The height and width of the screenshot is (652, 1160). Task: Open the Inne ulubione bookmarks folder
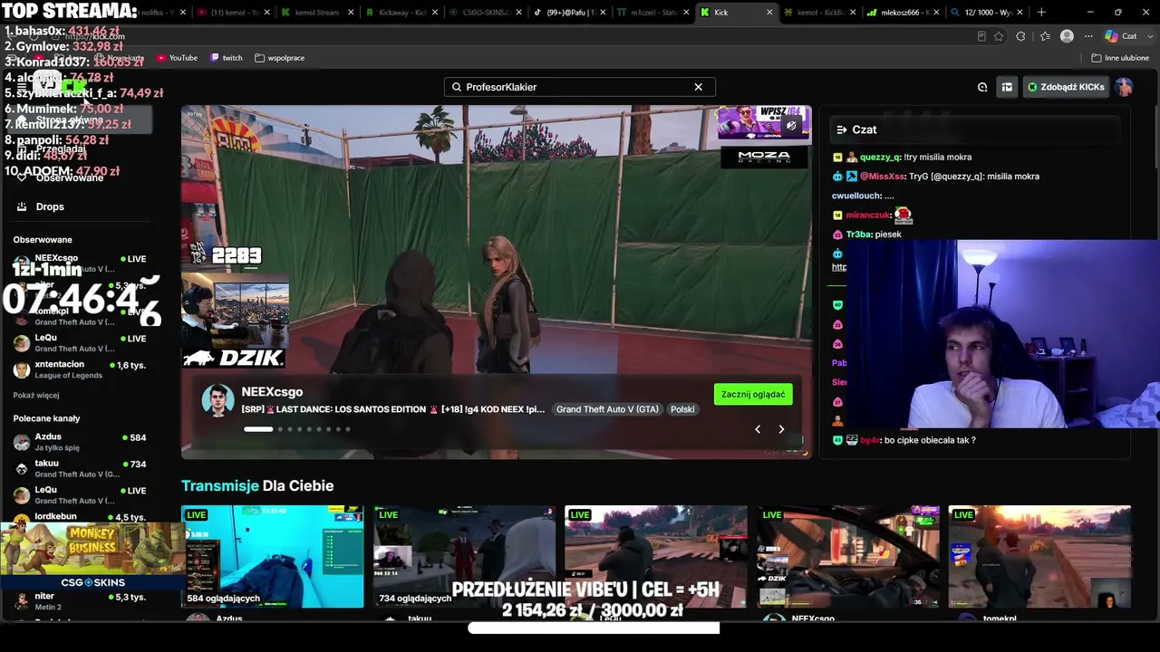coord(1120,58)
